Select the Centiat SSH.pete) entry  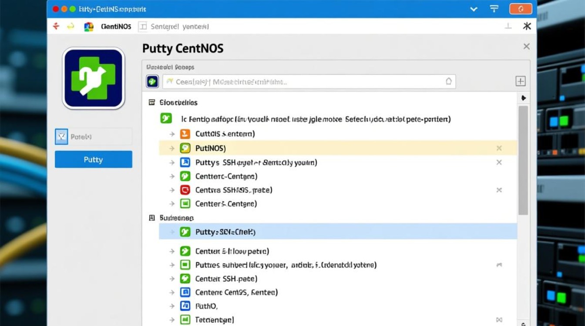tap(226, 279)
